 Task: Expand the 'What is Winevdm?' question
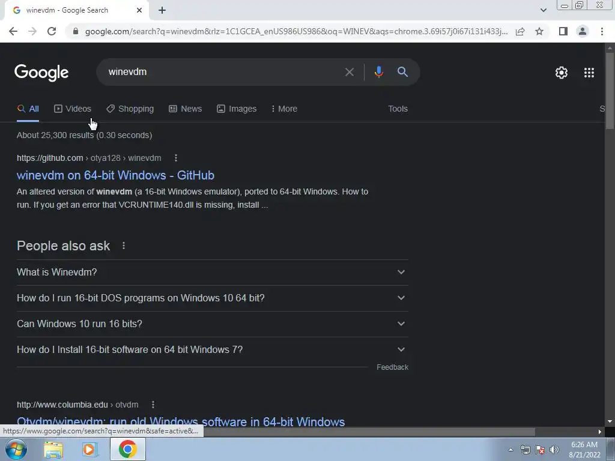(213, 272)
